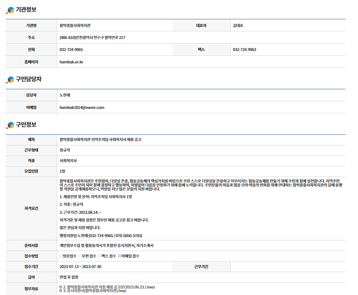This screenshot has height=295, width=358.
Task: Toggle the 팩스 접수 checkbox
Action: (x=100, y=256)
